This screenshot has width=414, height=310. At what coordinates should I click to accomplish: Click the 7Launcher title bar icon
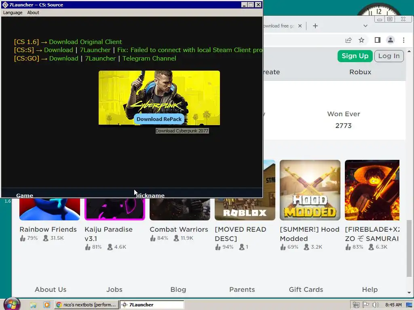pyautogui.click(x=5, y=5)
